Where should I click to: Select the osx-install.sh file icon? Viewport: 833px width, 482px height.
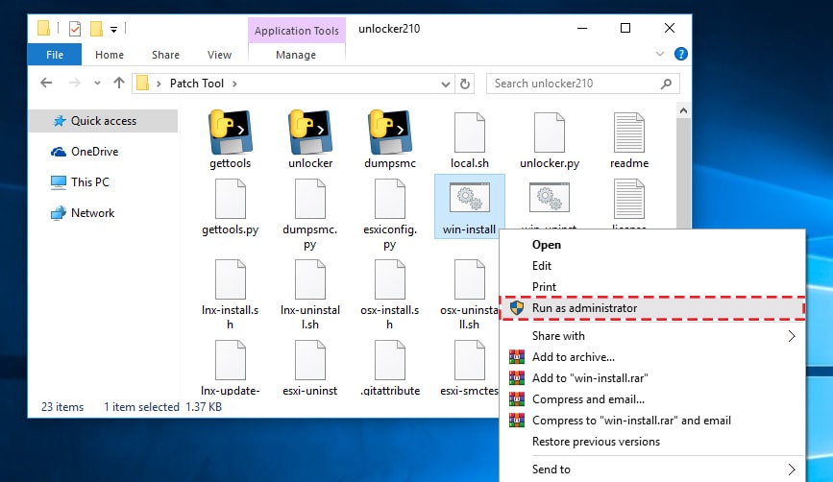(390, 279)
